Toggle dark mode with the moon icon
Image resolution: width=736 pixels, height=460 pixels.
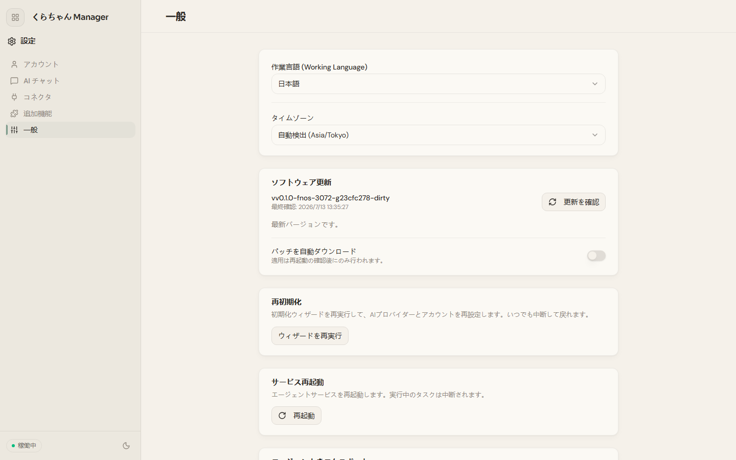tap(126, 446)
